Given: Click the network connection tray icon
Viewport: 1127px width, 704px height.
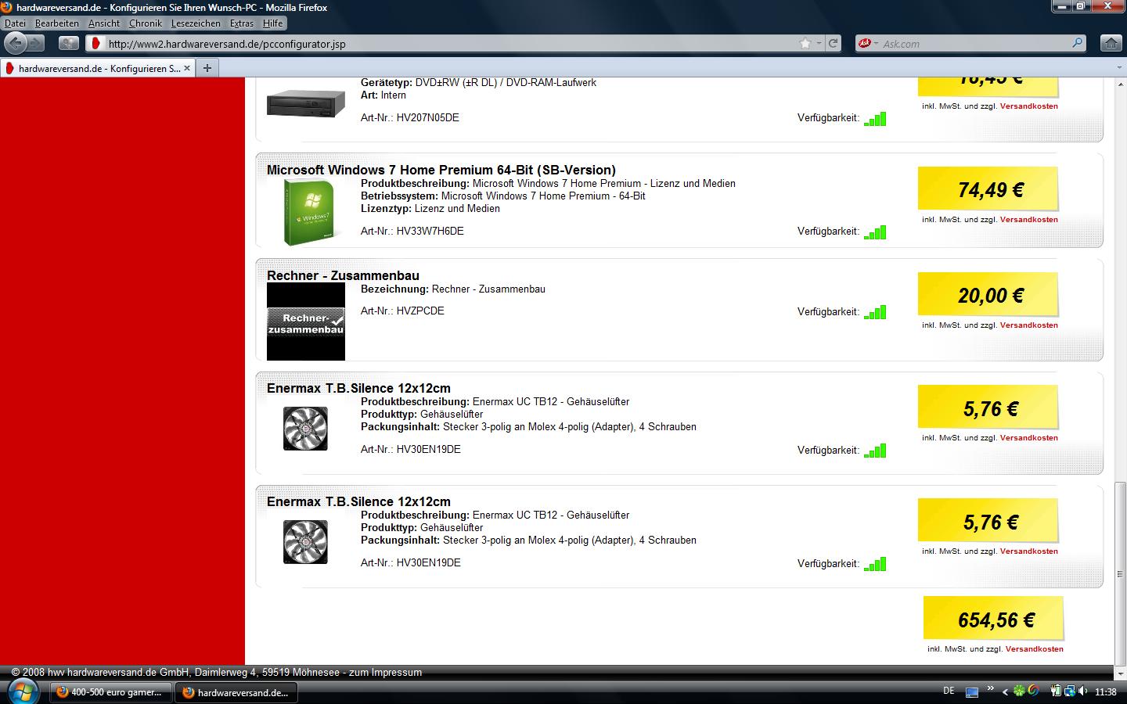Looking at the screenshot, I should tap(1068, 691).
